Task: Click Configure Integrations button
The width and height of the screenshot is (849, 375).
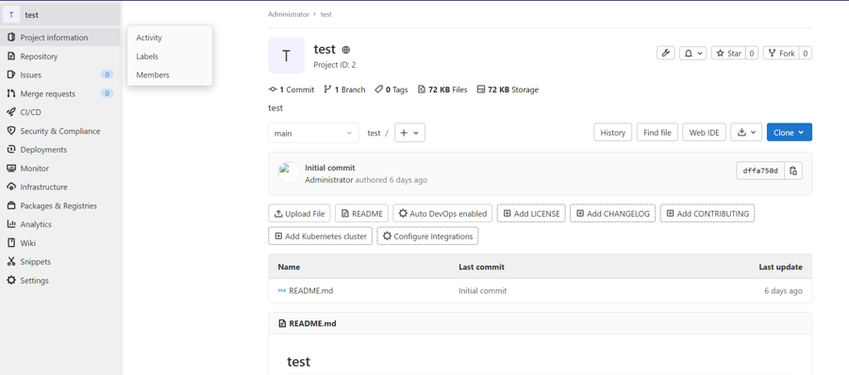Action: tap(427, 236)
